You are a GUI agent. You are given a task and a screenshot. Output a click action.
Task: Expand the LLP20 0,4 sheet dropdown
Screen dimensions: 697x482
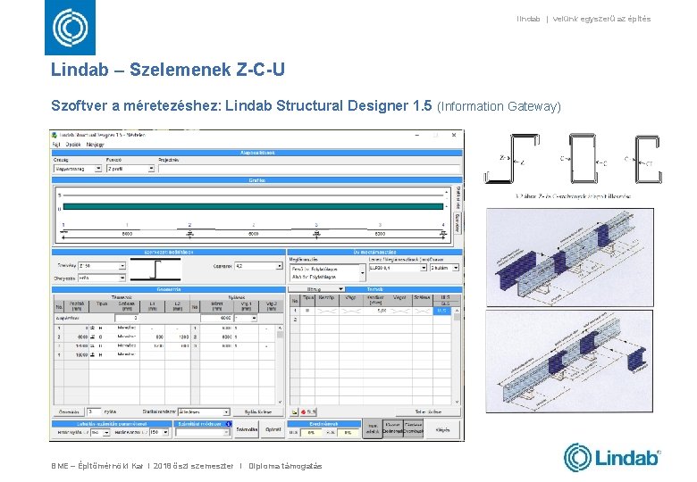pos(424,268)
